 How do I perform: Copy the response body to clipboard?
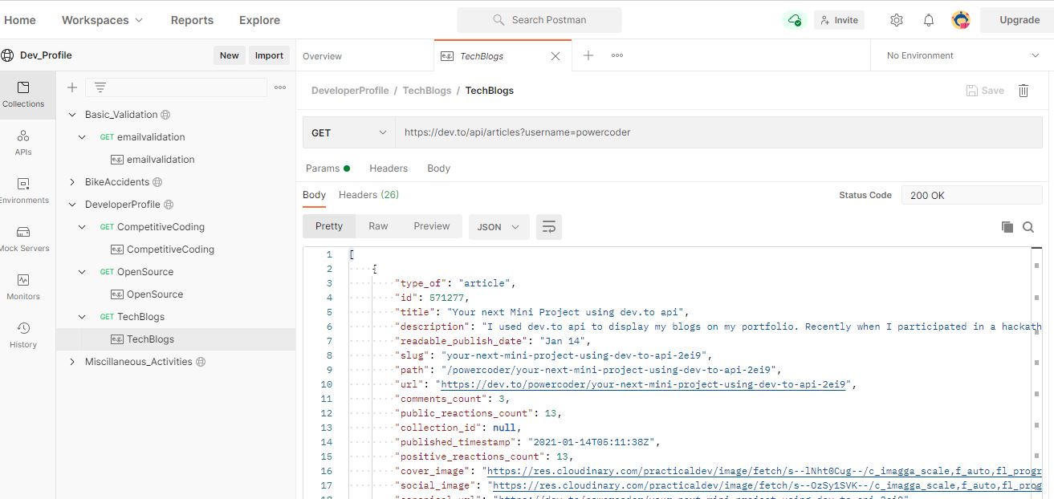tap(1007, 227)
